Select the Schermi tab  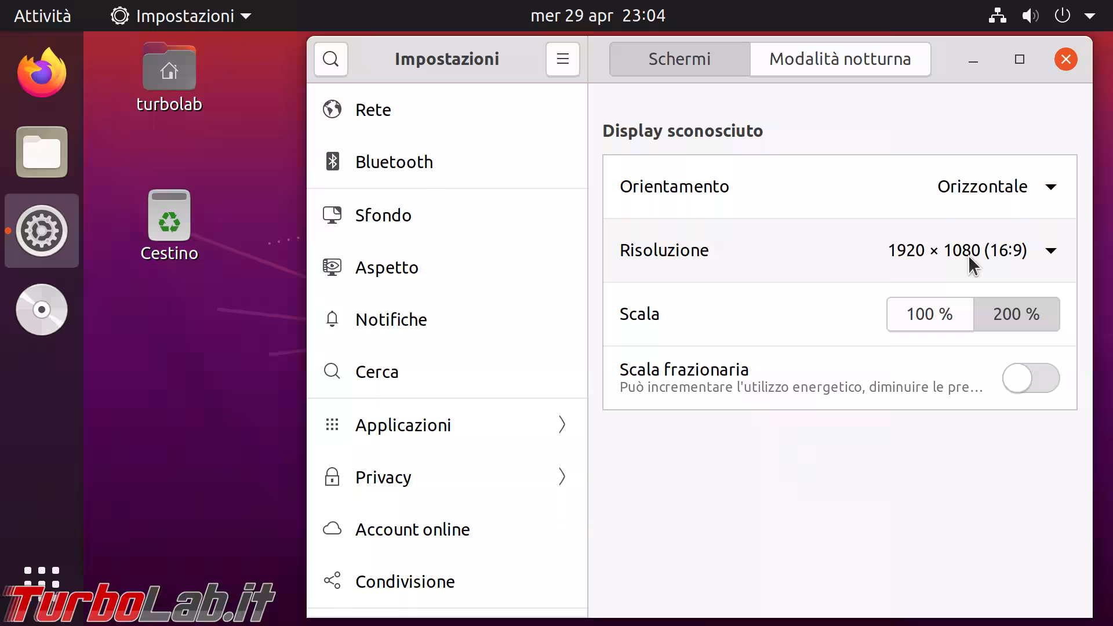679,59
